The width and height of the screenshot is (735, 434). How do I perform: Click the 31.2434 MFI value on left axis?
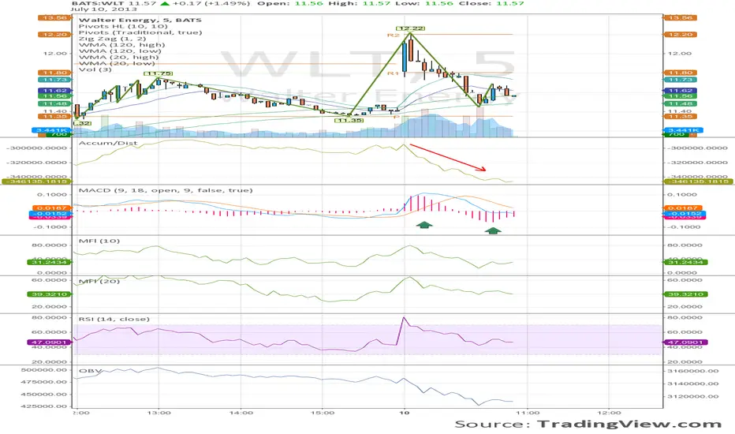[49, 262]
